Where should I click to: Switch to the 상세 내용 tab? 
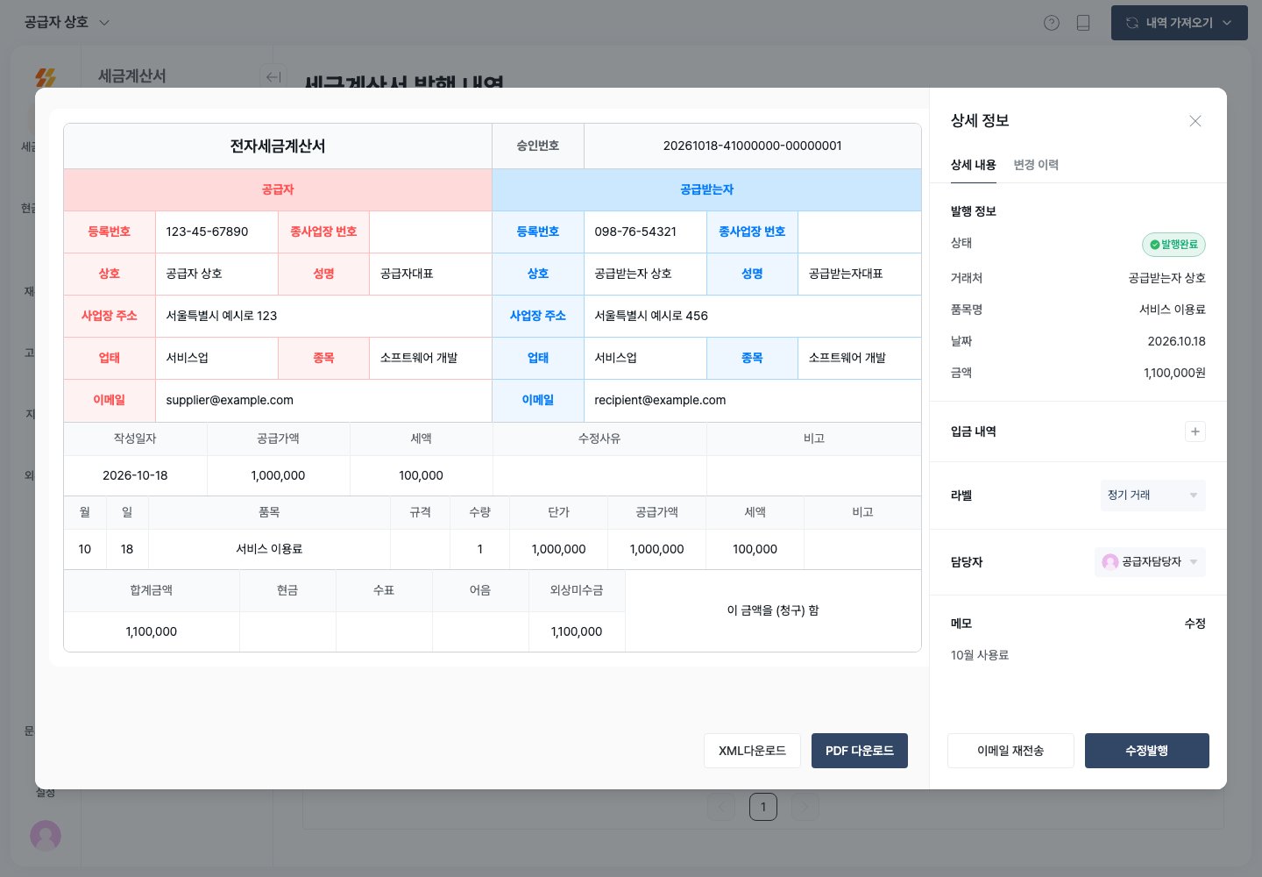click(x=973, y=165)
